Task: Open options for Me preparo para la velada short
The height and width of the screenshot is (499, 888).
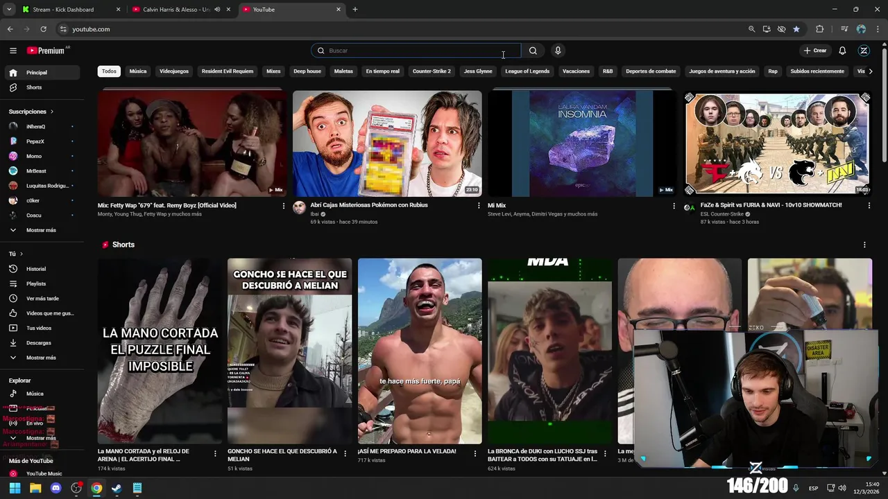Action: point(475,454)
